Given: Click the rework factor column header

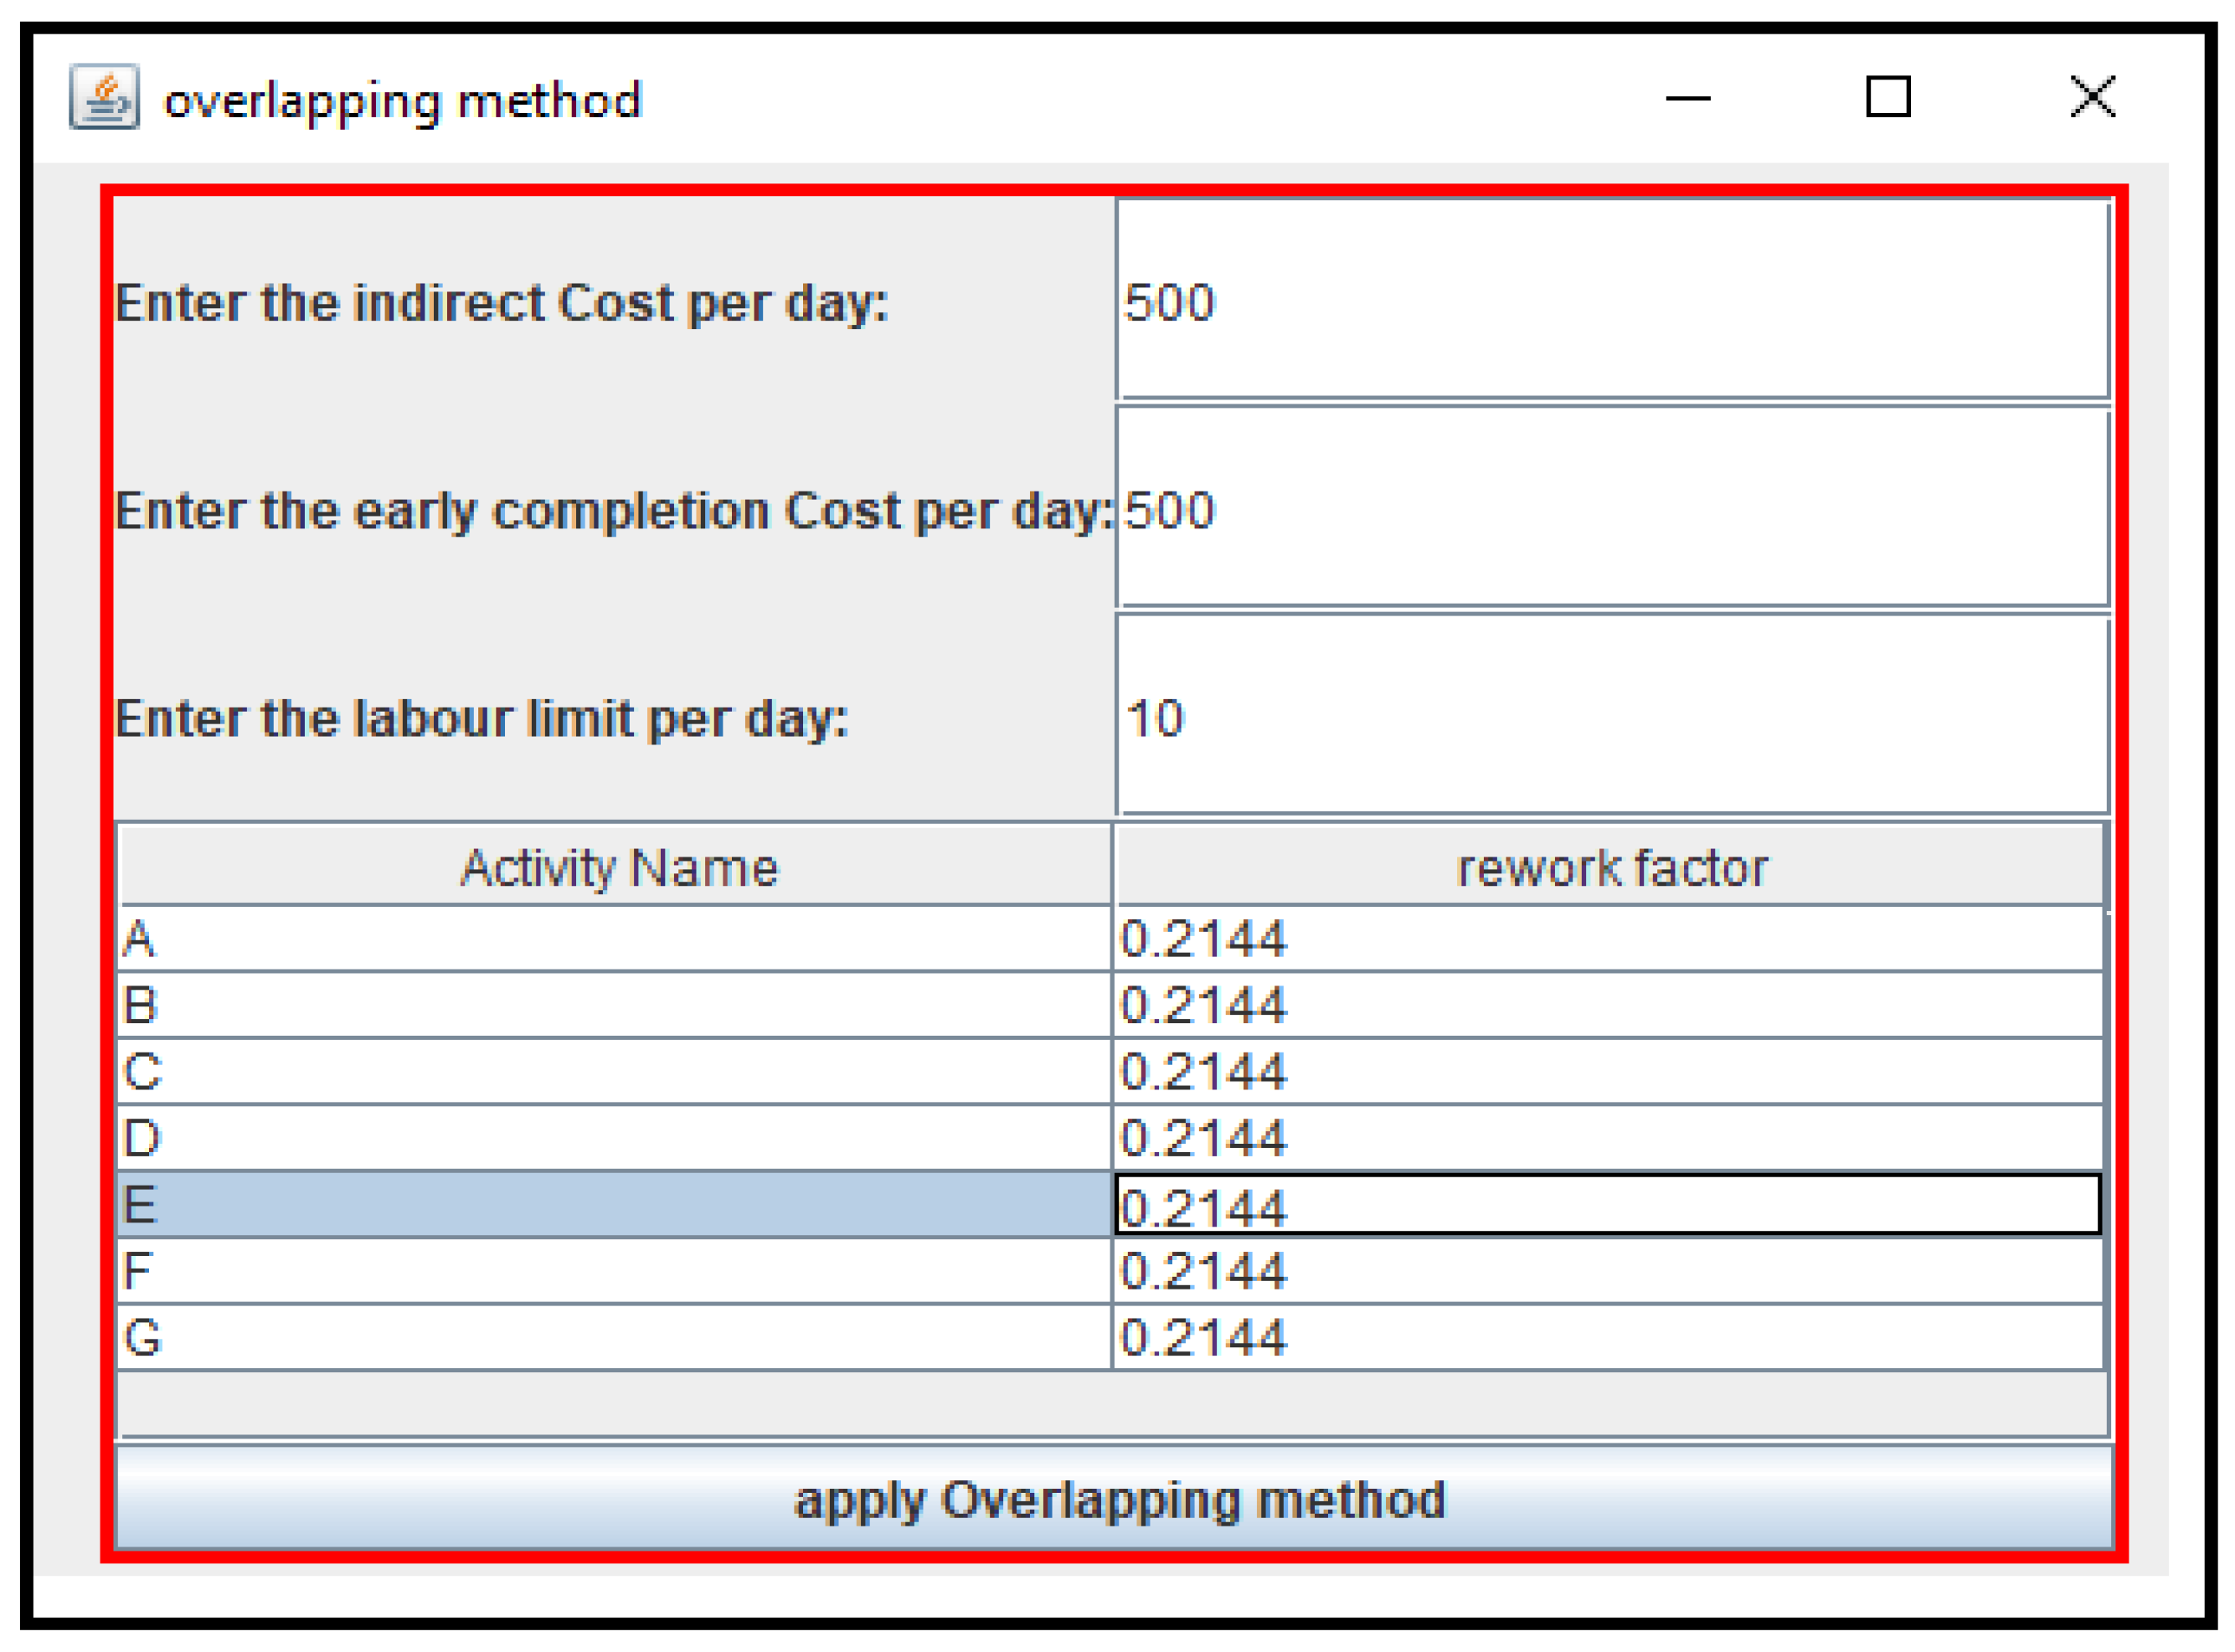Looking at the screenshot, I should pyautogui.click(x=1610, y=867).
